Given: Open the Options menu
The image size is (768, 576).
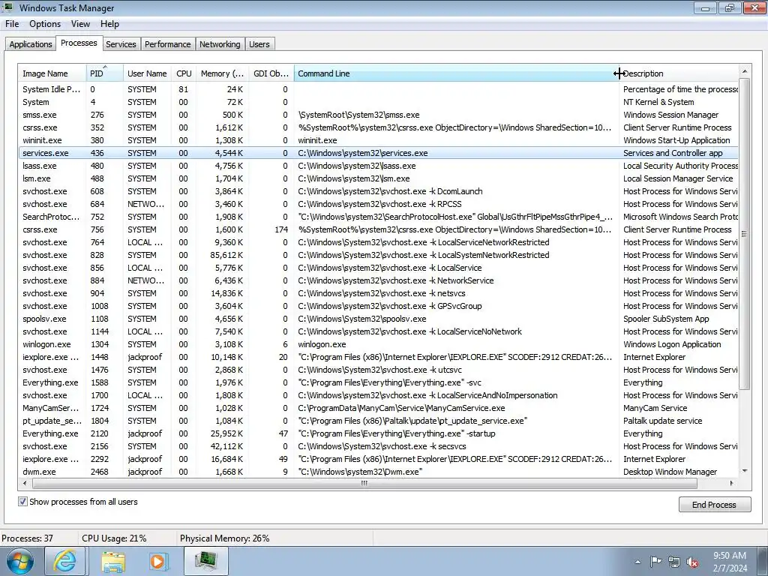Looking at the screenshot, I should [45, 24].
